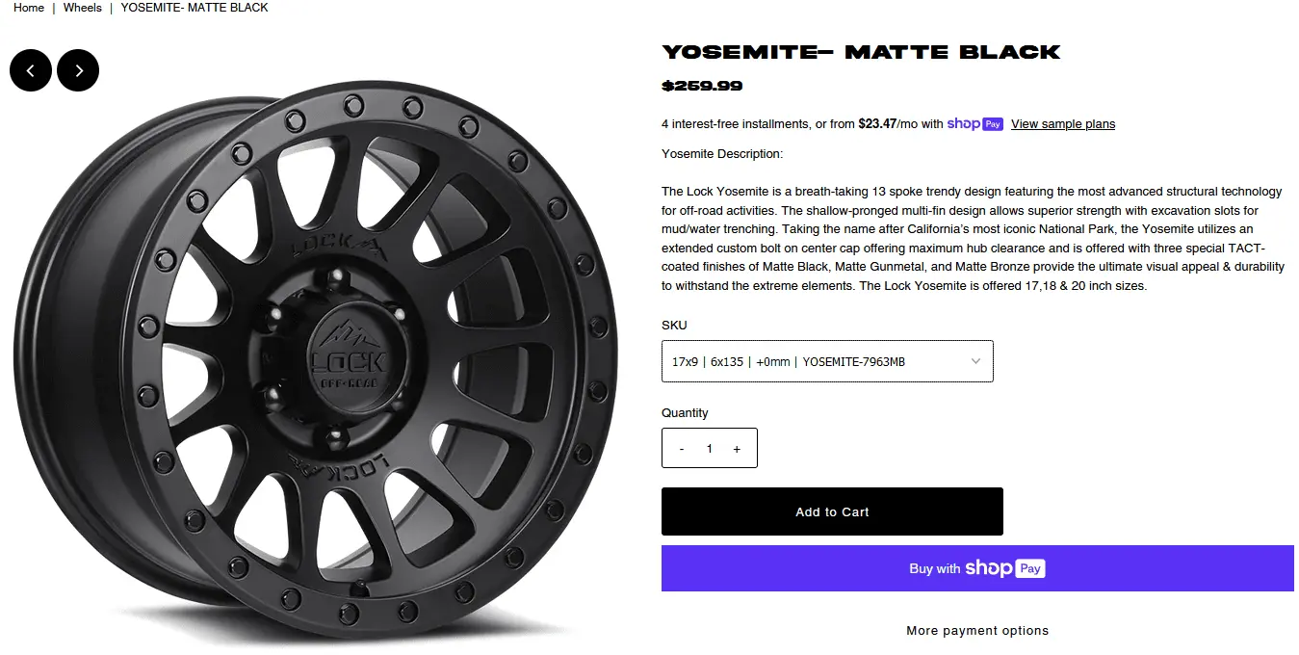
Task: Show the next product image
Action: (x=78, y=70)
